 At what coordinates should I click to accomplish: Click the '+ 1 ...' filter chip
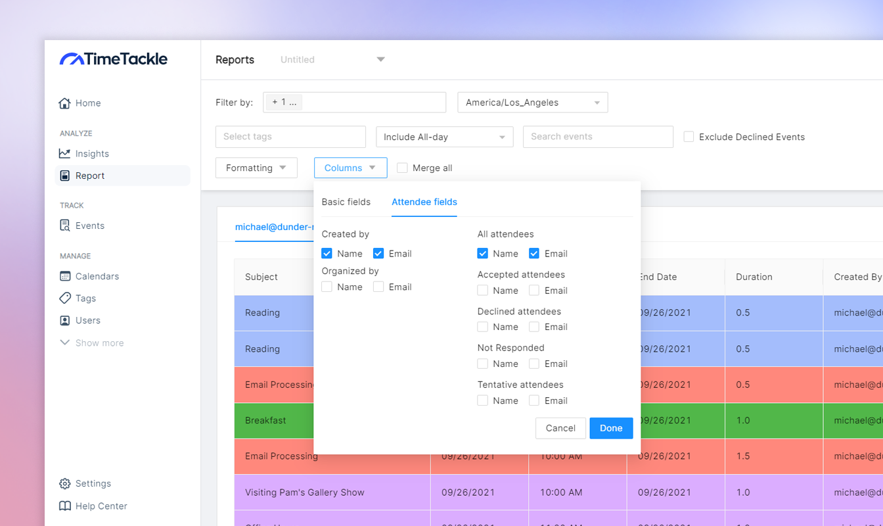click(284, 103)
